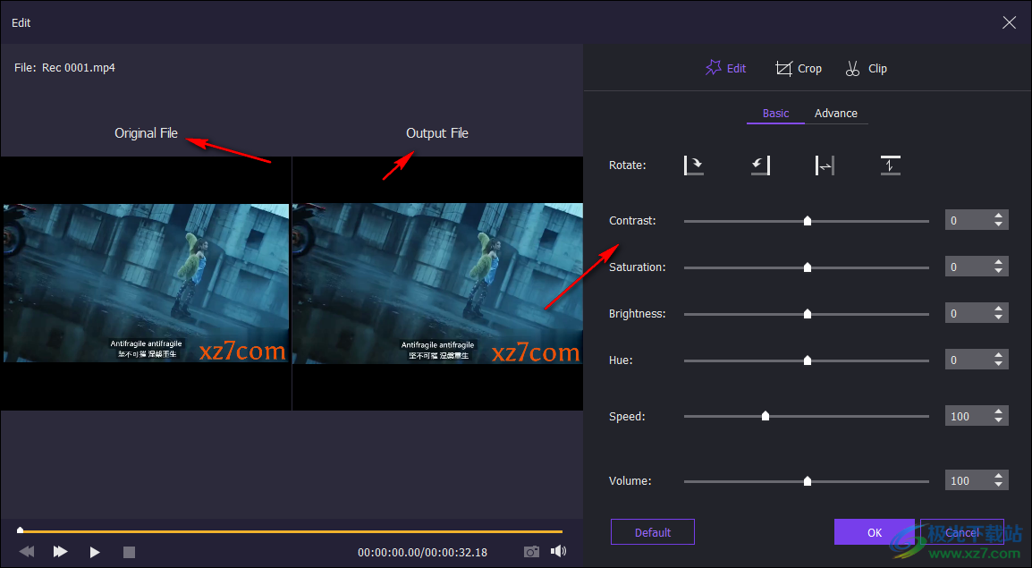Decrease Speed value with down arrow

tap(998, 420)
